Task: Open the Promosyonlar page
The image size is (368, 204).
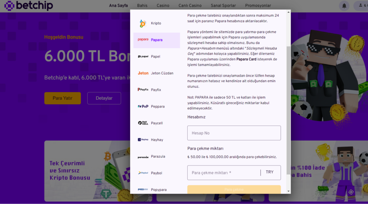Action: pyautogui.click(x=258, y=5)
